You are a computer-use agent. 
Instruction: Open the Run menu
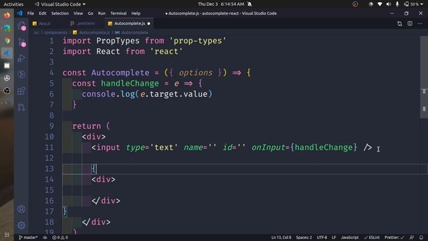click(102, 13)
